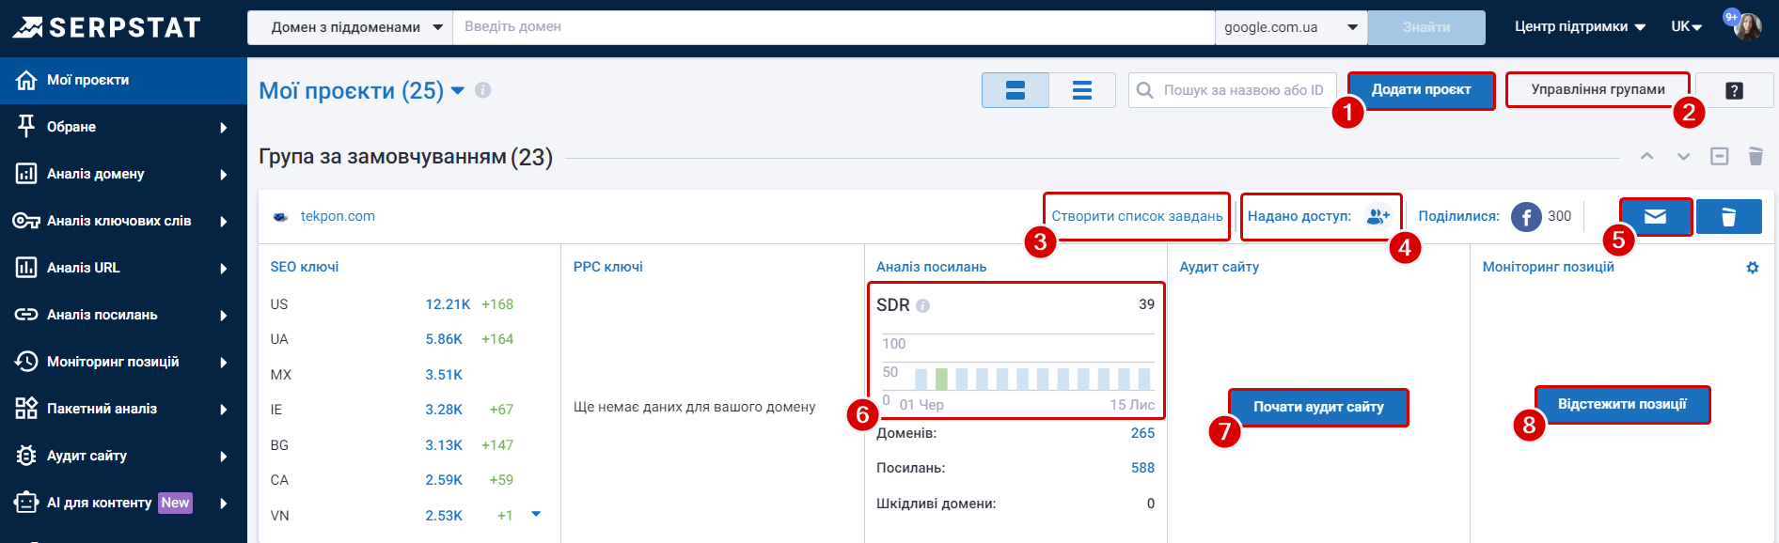Click Створити список завдань link
Viewport: 1779px width, 543px height.
(1137, 216)
